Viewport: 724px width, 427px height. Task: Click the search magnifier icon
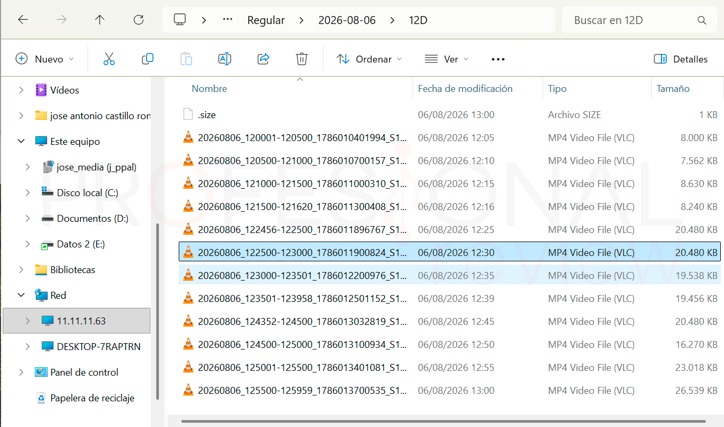[x=702, y=20]
